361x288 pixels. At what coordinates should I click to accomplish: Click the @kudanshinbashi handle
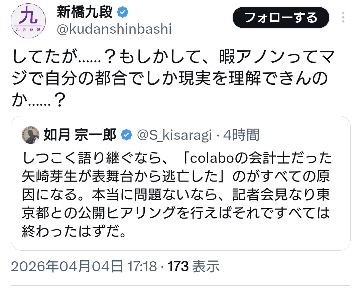pyautogui.click(x=114, y=29)
